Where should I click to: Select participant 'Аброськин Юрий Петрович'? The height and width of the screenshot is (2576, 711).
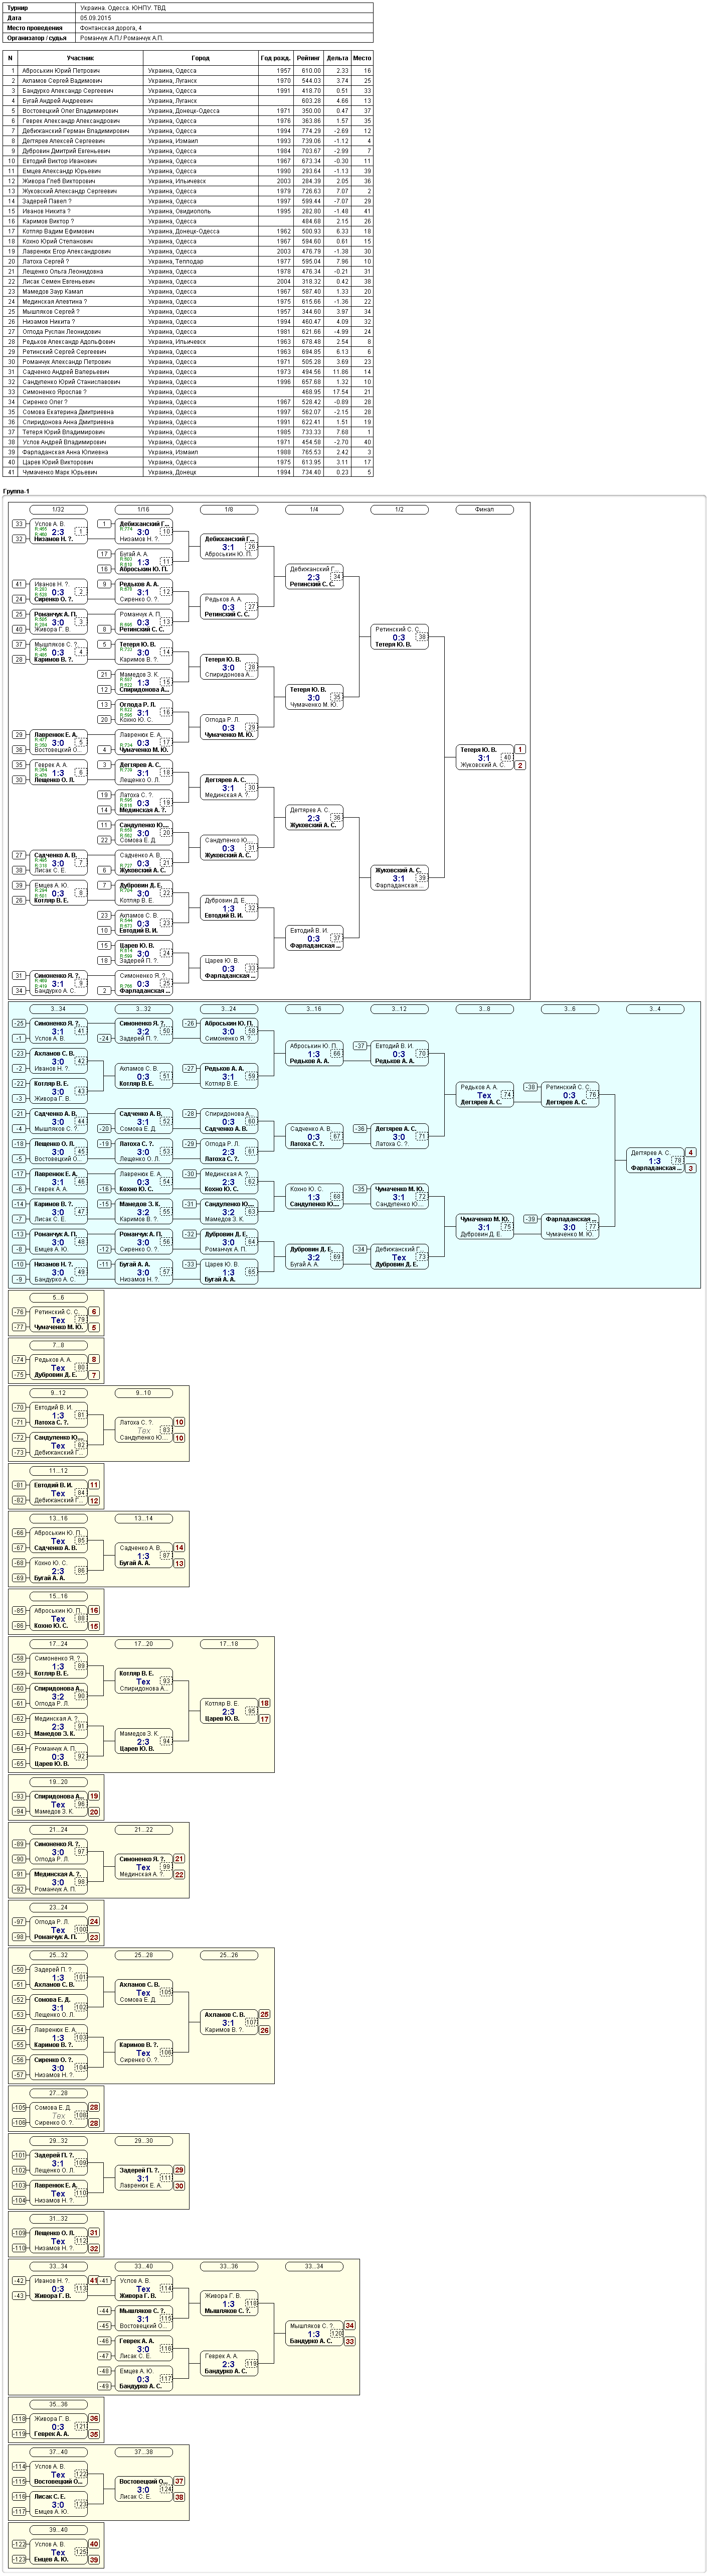coord(61,71)
